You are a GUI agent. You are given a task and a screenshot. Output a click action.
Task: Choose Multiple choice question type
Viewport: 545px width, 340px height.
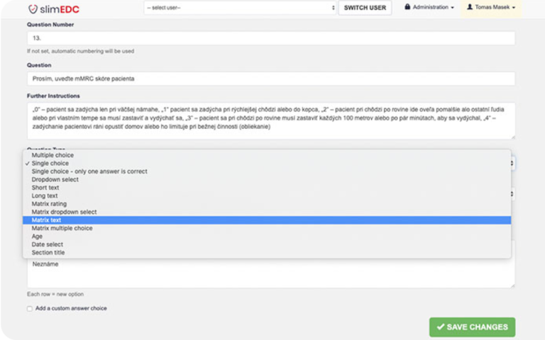click(x=267, y=155)
